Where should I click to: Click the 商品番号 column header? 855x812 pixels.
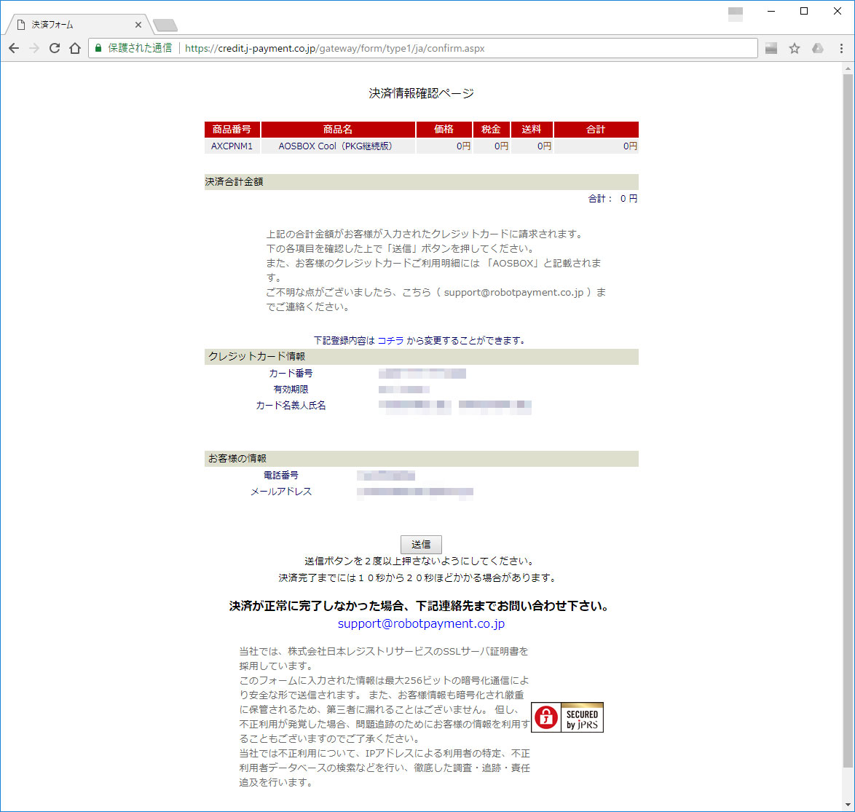coord(232,129)
